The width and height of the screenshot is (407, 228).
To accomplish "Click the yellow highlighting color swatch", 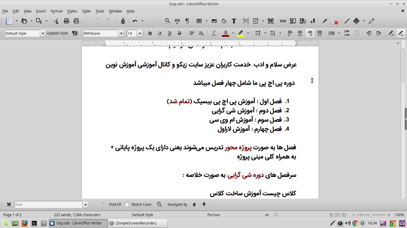I will point(240,34).
